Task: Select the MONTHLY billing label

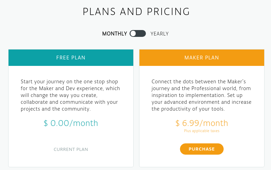Action: (115, 34)
